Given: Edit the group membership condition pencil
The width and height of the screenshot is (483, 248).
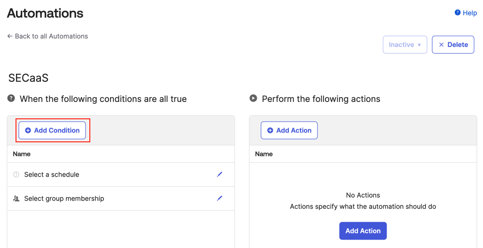Looking at the screenshot, I should tap(219, 198).
